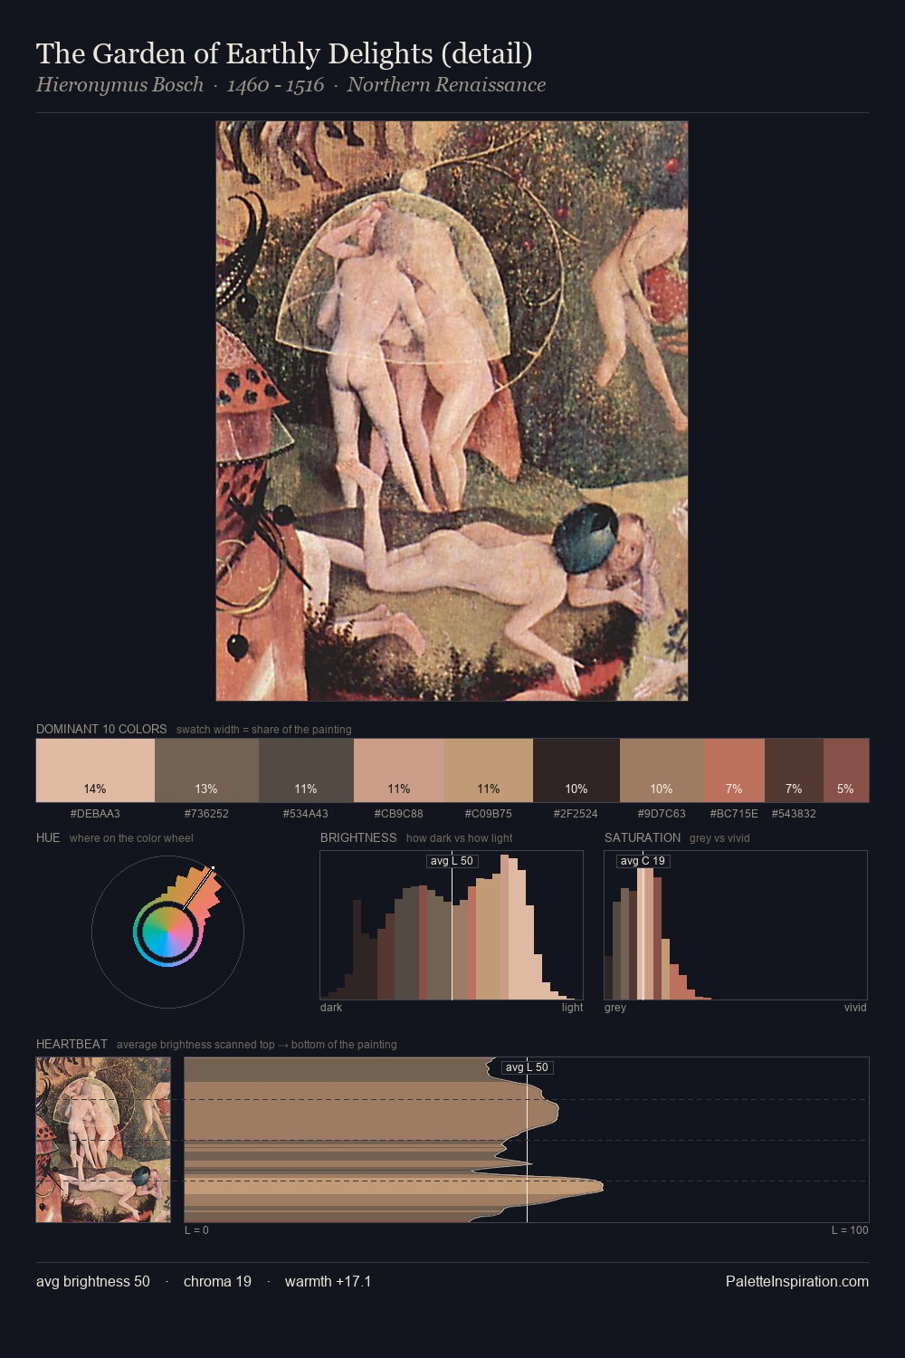Click the heartbeat brightness graph

[527, 1140]
